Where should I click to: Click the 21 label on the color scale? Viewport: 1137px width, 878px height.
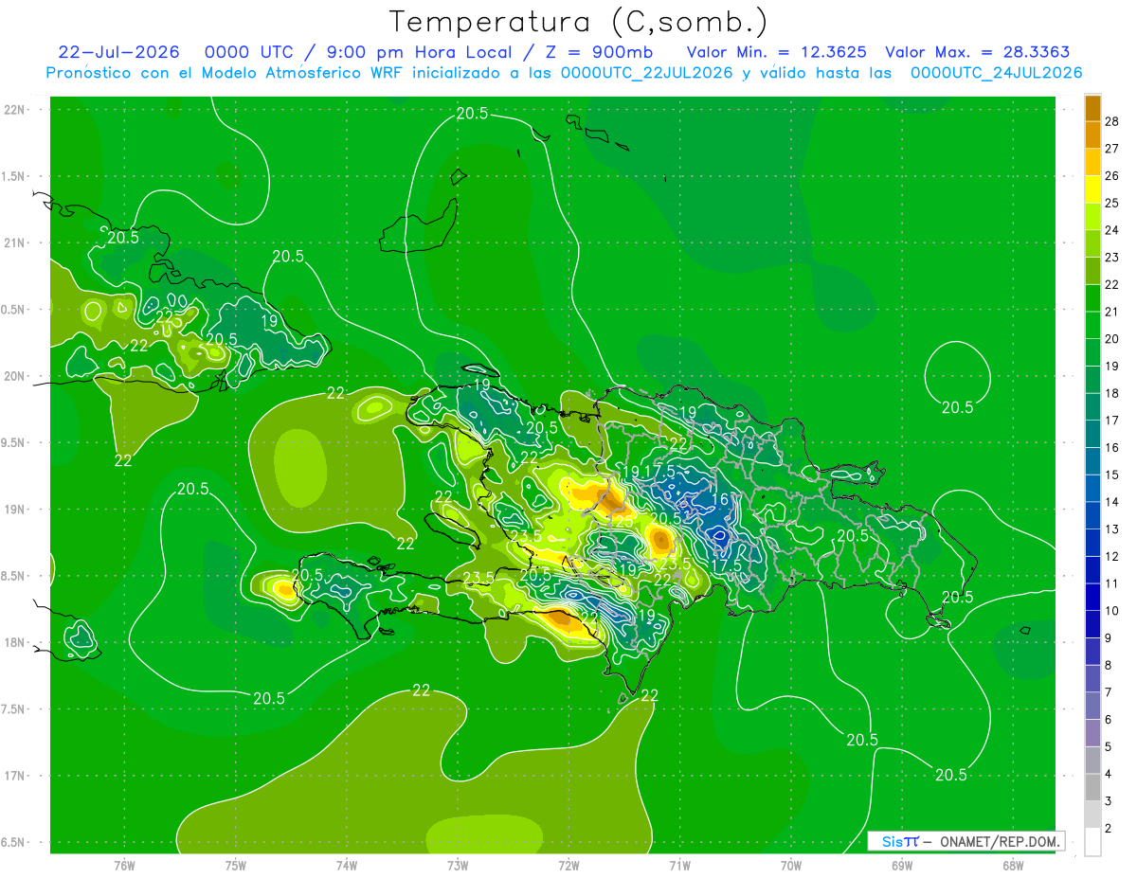[x=1112, y=312]
